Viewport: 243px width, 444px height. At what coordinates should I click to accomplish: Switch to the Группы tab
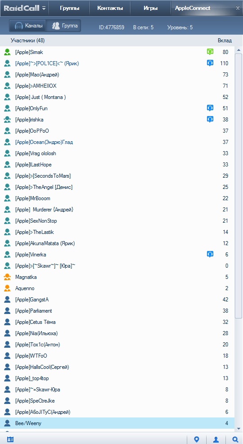tap(70, 8)
